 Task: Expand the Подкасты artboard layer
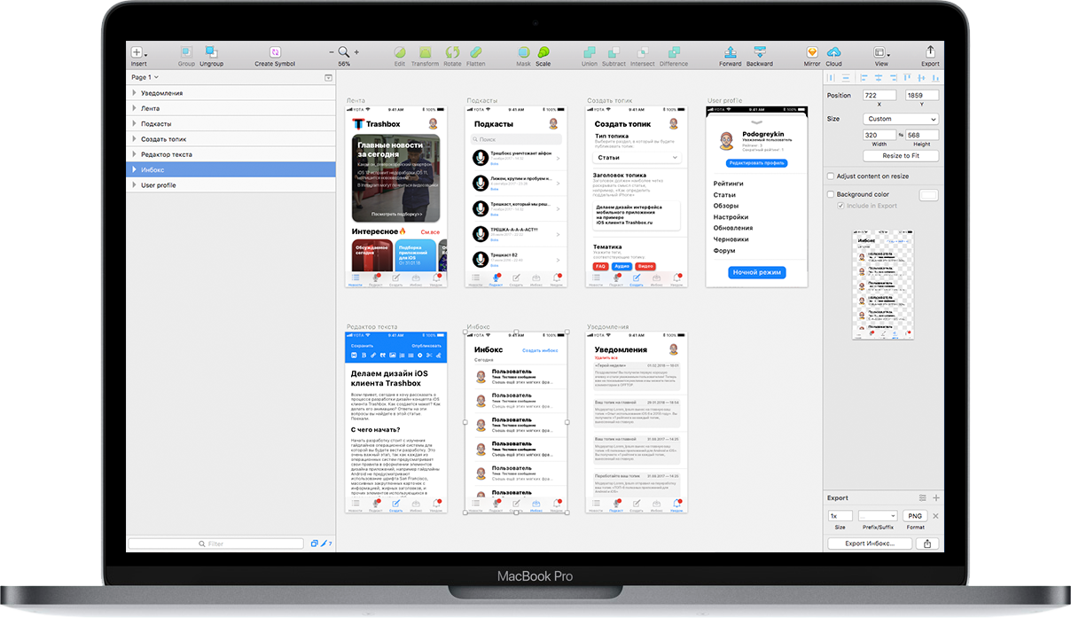tap(135, 123)
